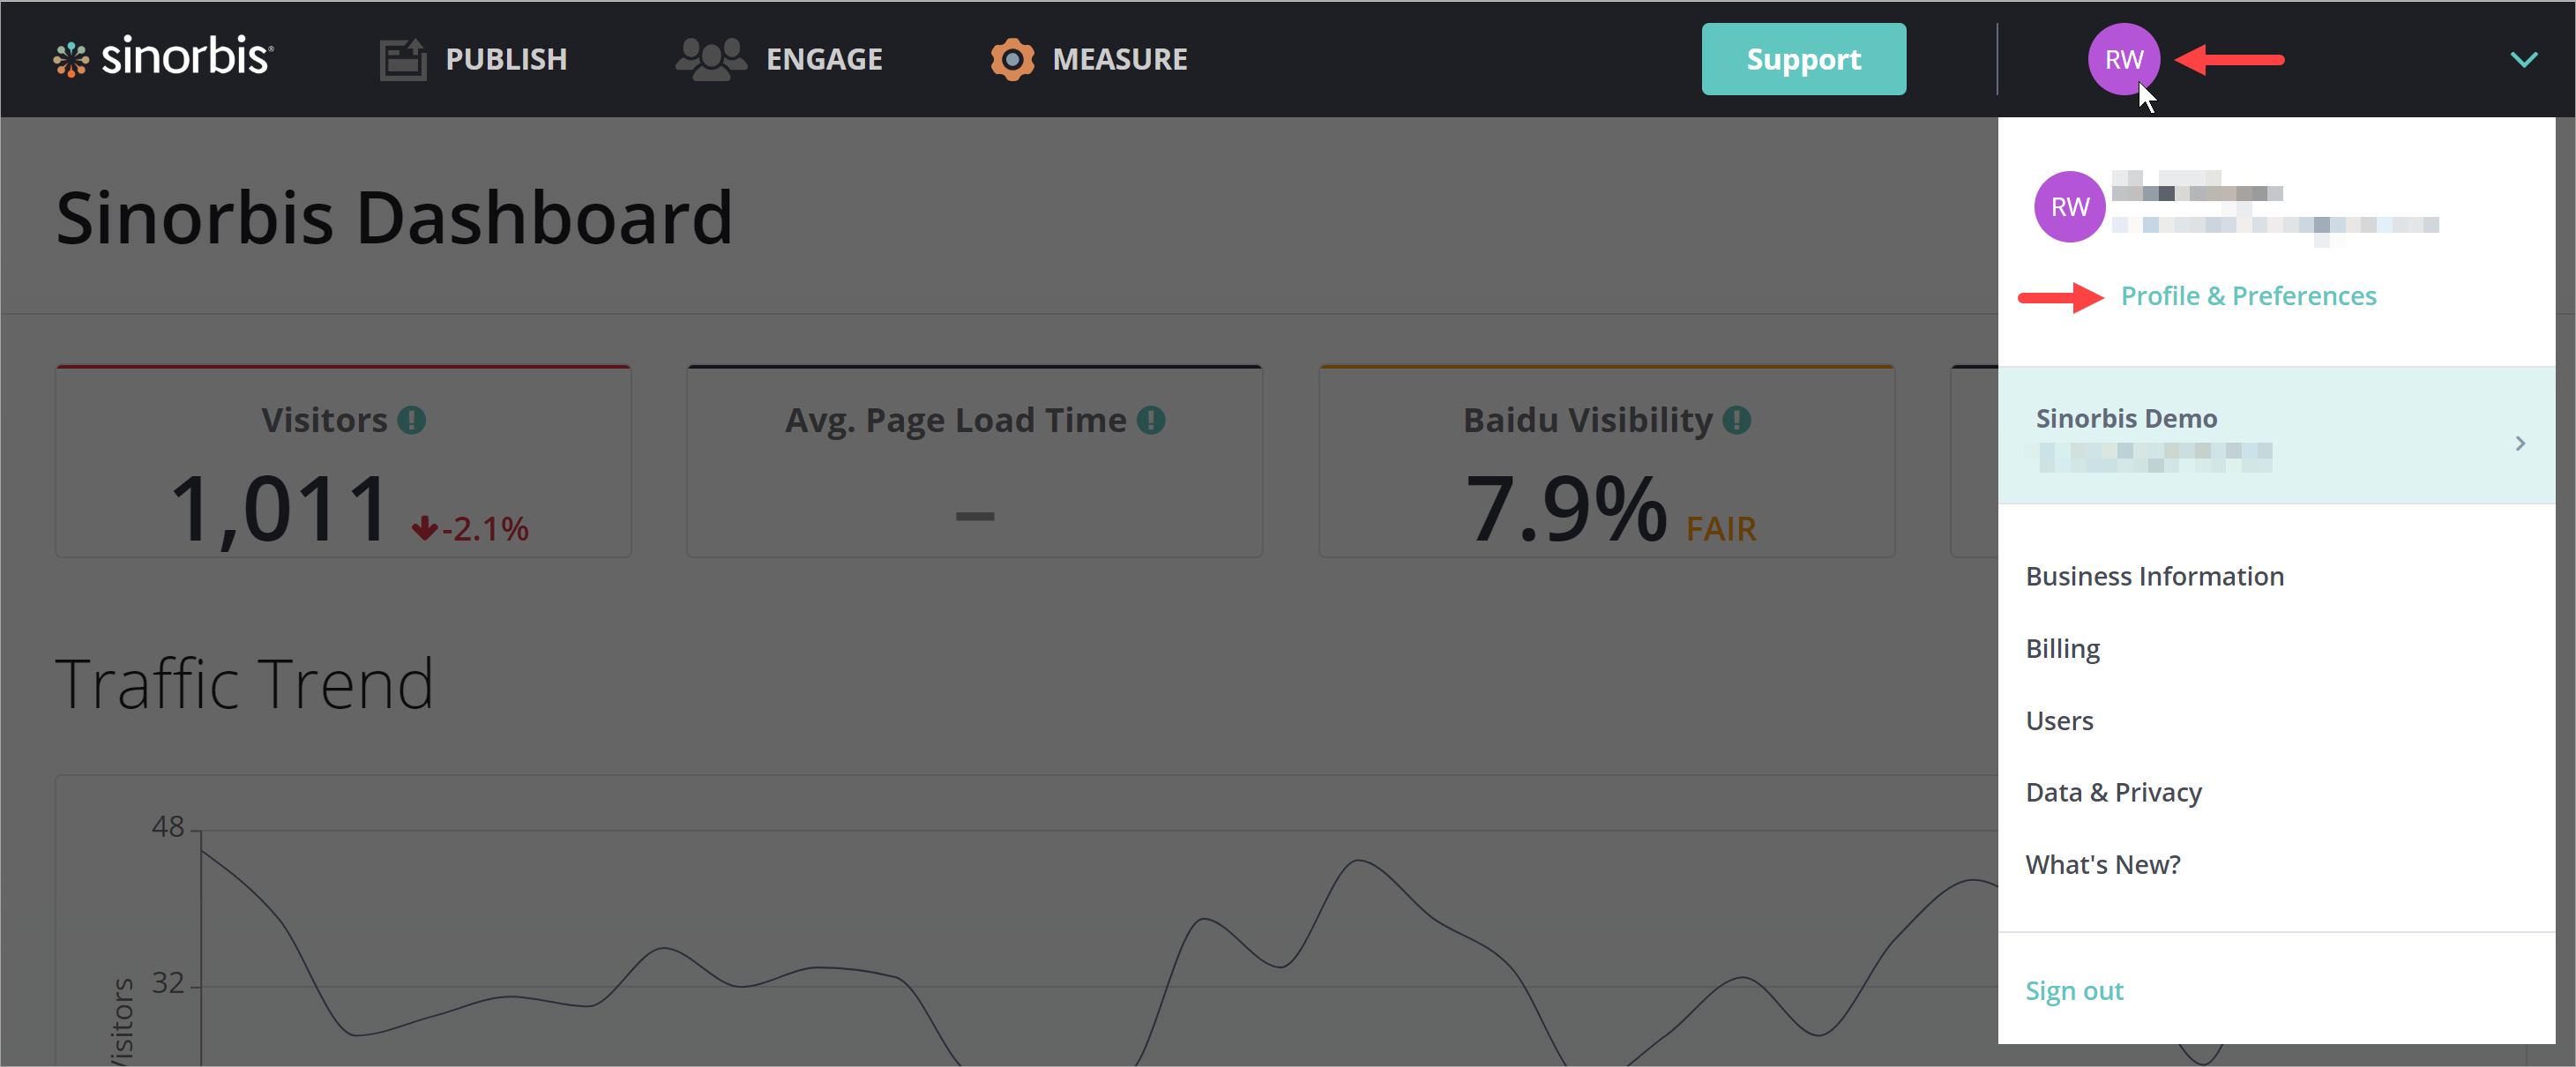Click the Measure gear icon

1012,59
